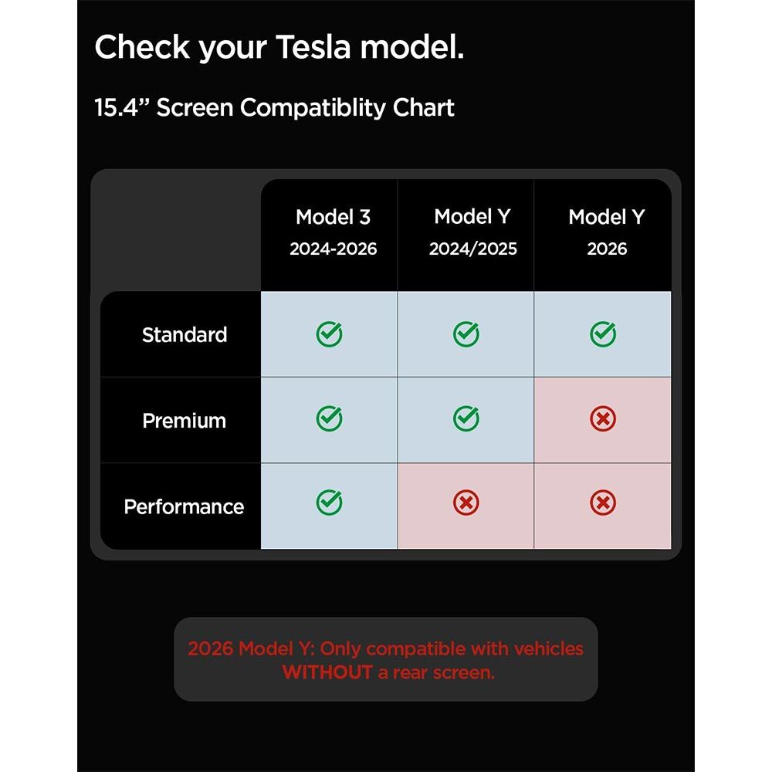The image size is (772, 772).
Task: Click the bold 'WITHOUT' word in the warning
Action: pos(327,672)
